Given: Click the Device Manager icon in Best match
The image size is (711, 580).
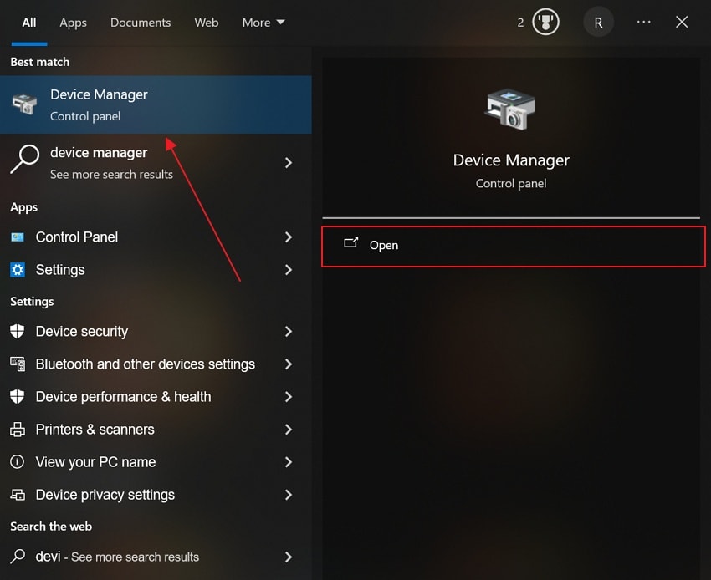Looking at the screenshot, I should [24, 104].
